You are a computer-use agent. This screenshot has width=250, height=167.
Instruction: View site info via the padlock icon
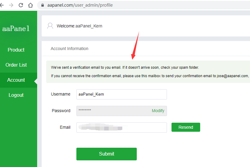click(42, 5)
